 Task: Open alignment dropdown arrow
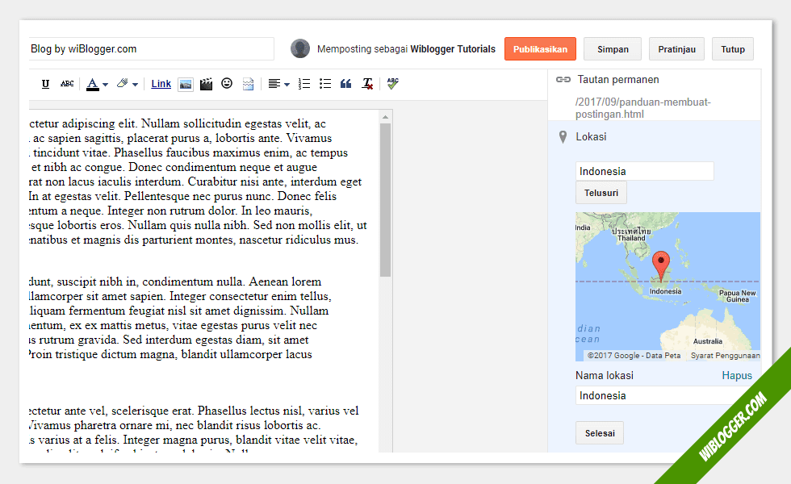(287, 85)
